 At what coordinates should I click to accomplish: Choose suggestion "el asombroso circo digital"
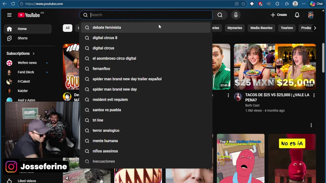(x=146, y=58)
